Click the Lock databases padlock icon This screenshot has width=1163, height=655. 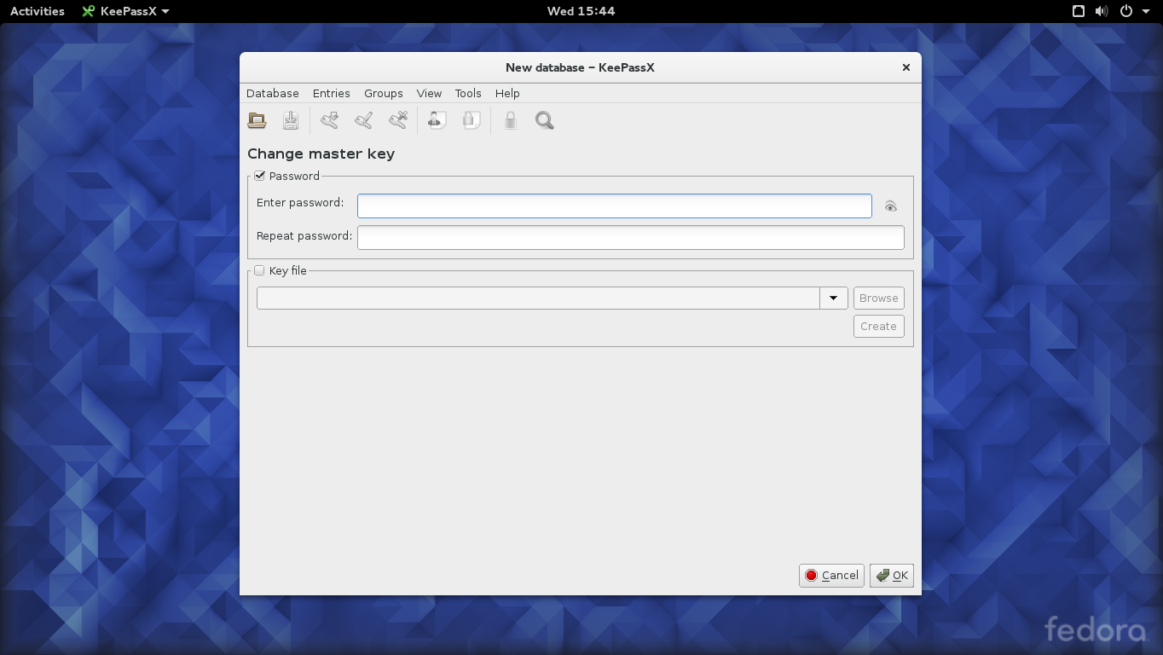pyautogui.click(x=510, y=120)
